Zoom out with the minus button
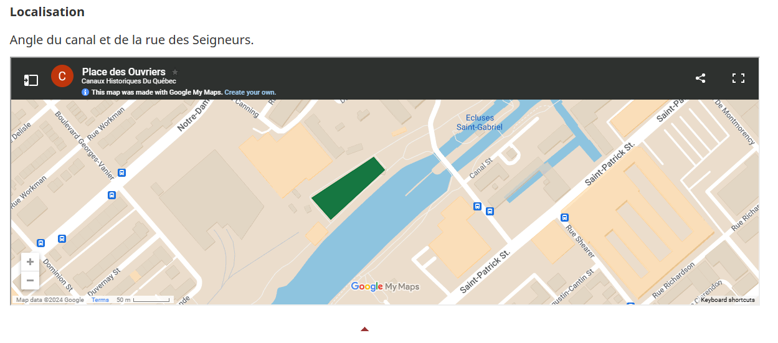This screenshot has width=778, height=343. [x=30, y=281]
